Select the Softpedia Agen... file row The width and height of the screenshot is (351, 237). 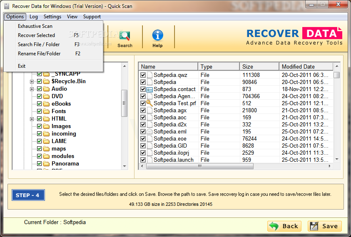pyautogui.click(x=236, y=96)
